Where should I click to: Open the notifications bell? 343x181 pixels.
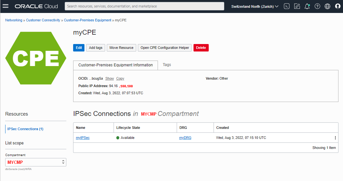point(307,6)
